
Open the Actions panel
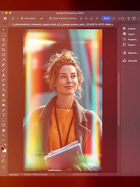[129, 28]
